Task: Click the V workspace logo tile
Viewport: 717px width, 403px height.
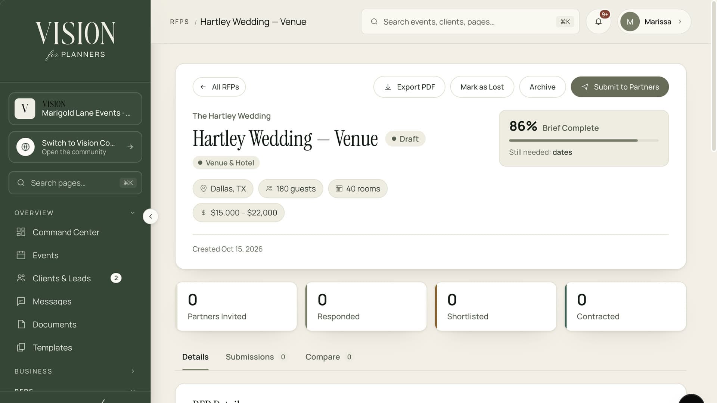Action: pos(25,109)
